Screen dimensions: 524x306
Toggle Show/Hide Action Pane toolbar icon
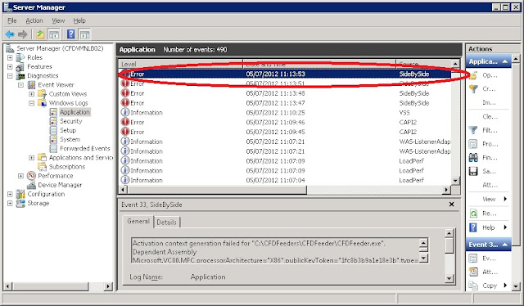coord(84,34)
